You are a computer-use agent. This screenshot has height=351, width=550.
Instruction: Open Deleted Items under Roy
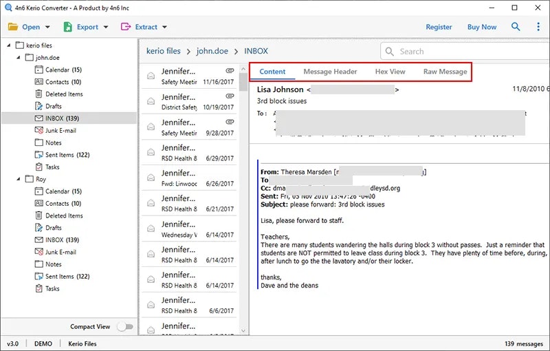coord(58,215)
